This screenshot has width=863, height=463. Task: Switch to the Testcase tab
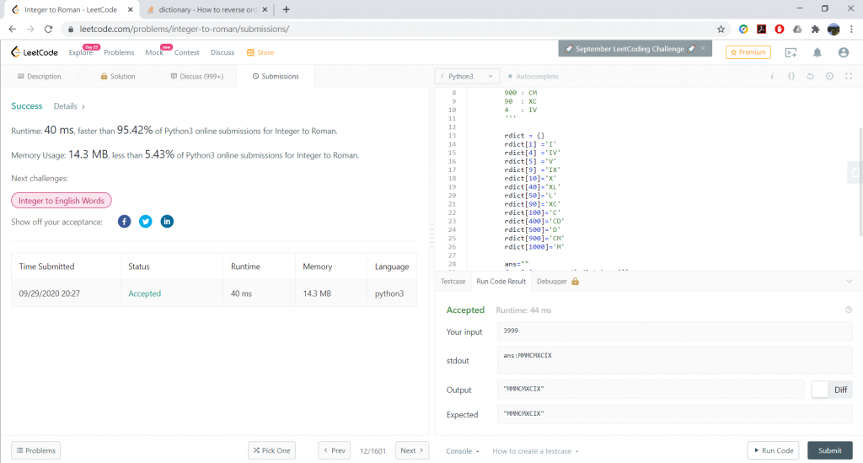(453, 282)
